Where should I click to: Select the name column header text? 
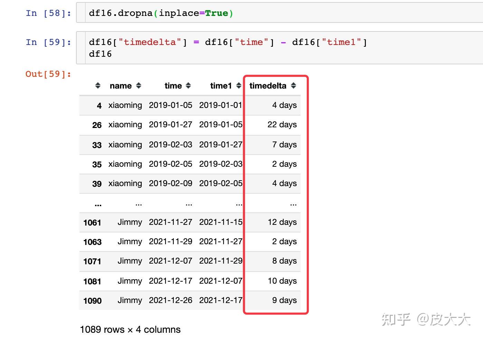pos(121,86)
